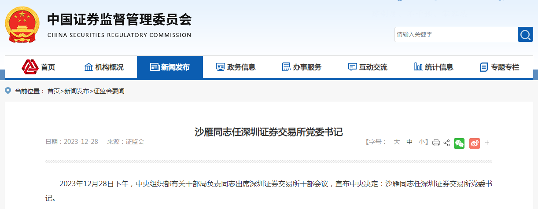Go to the 办事服务 section
The height and width of the screenshot is (209, 538).
pyautogui.click(x=302, y=67)
